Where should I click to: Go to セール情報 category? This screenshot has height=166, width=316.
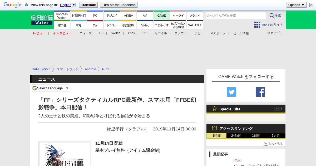[x=241, y=33]
